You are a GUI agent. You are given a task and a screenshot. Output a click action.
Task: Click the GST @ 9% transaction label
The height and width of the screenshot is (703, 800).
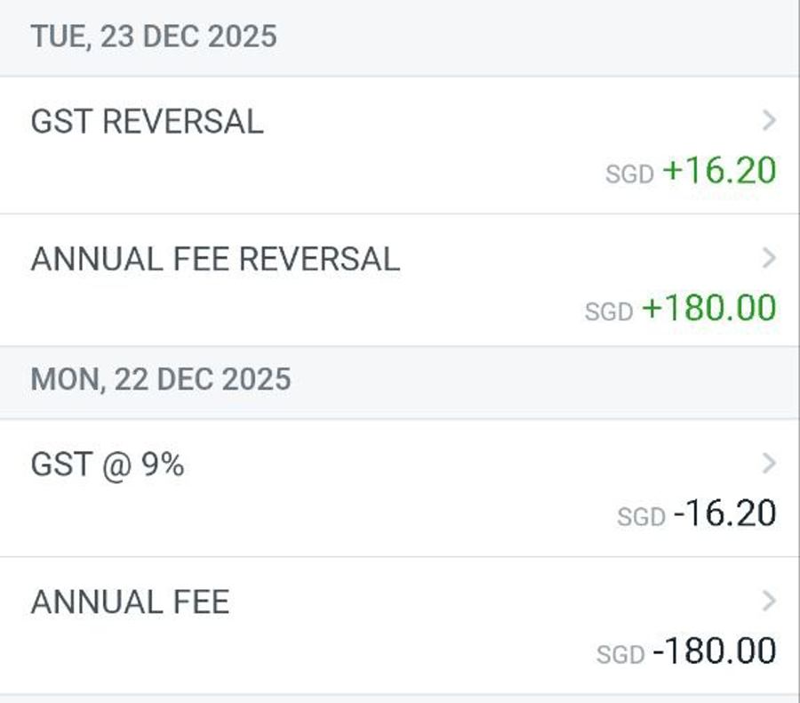tap(107, 465)
